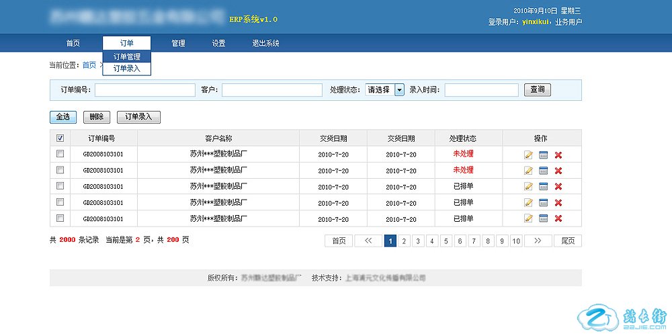Click the 订单编号 input field
This screenshot has width=672, height=336.
click(144, 90)
